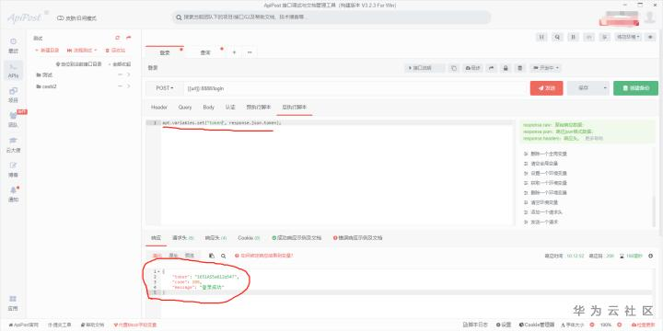Click the eye icon beside environment selector
The image size is (663, 331).
coord(650,37)
